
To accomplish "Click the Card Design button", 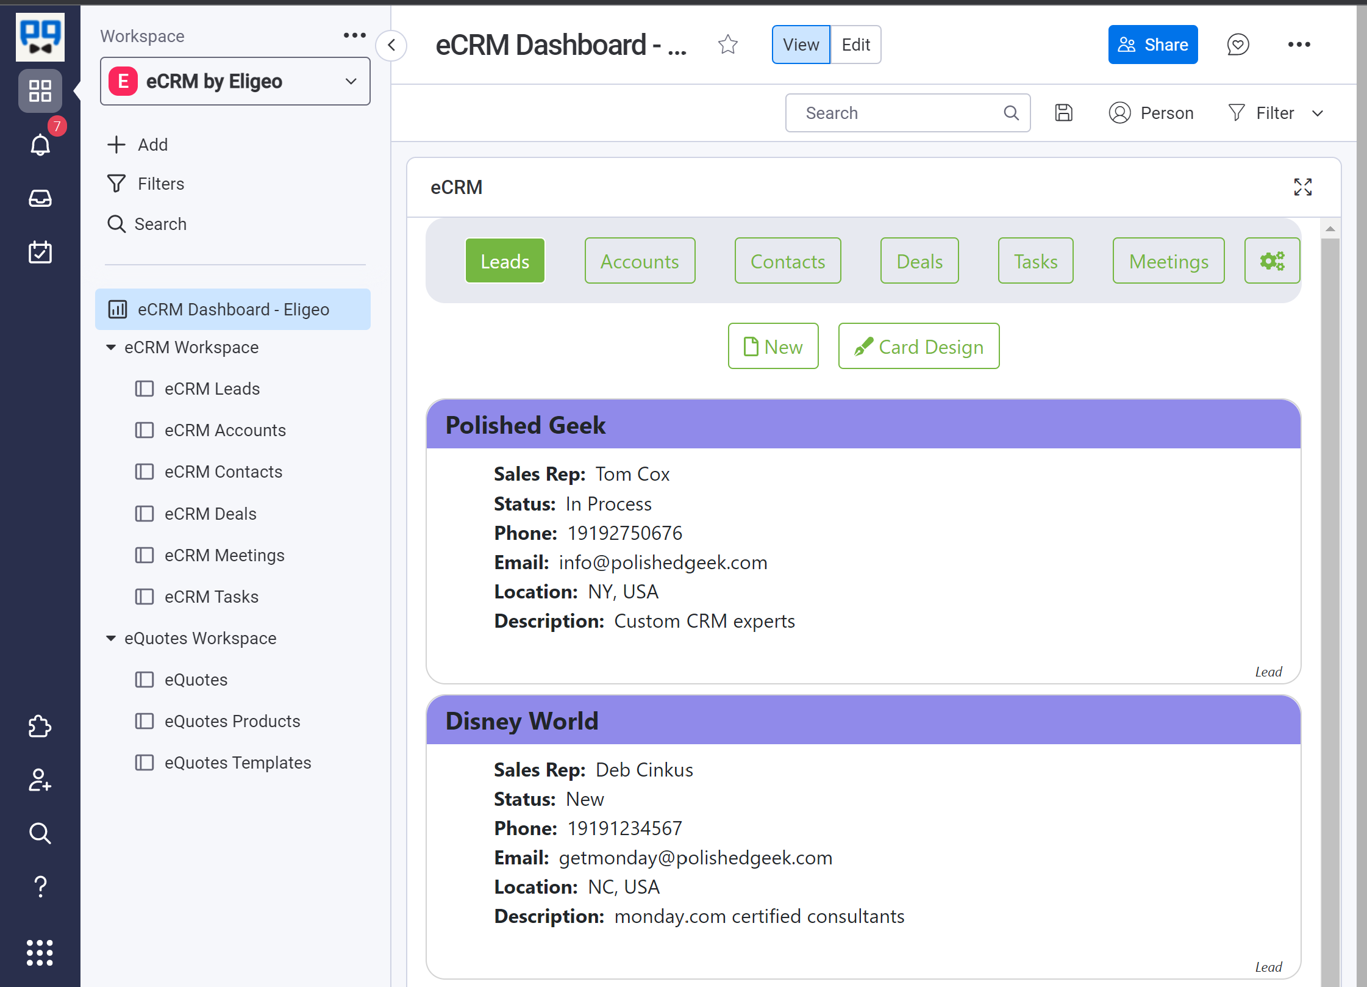I will click(x=918, y=346).
